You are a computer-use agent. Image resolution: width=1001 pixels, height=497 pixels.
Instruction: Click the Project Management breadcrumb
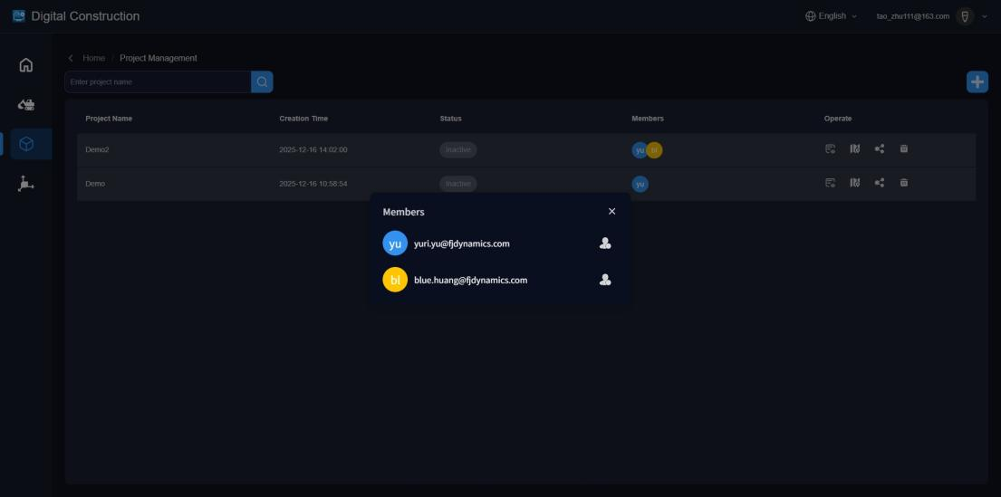(x=159, y=59)
